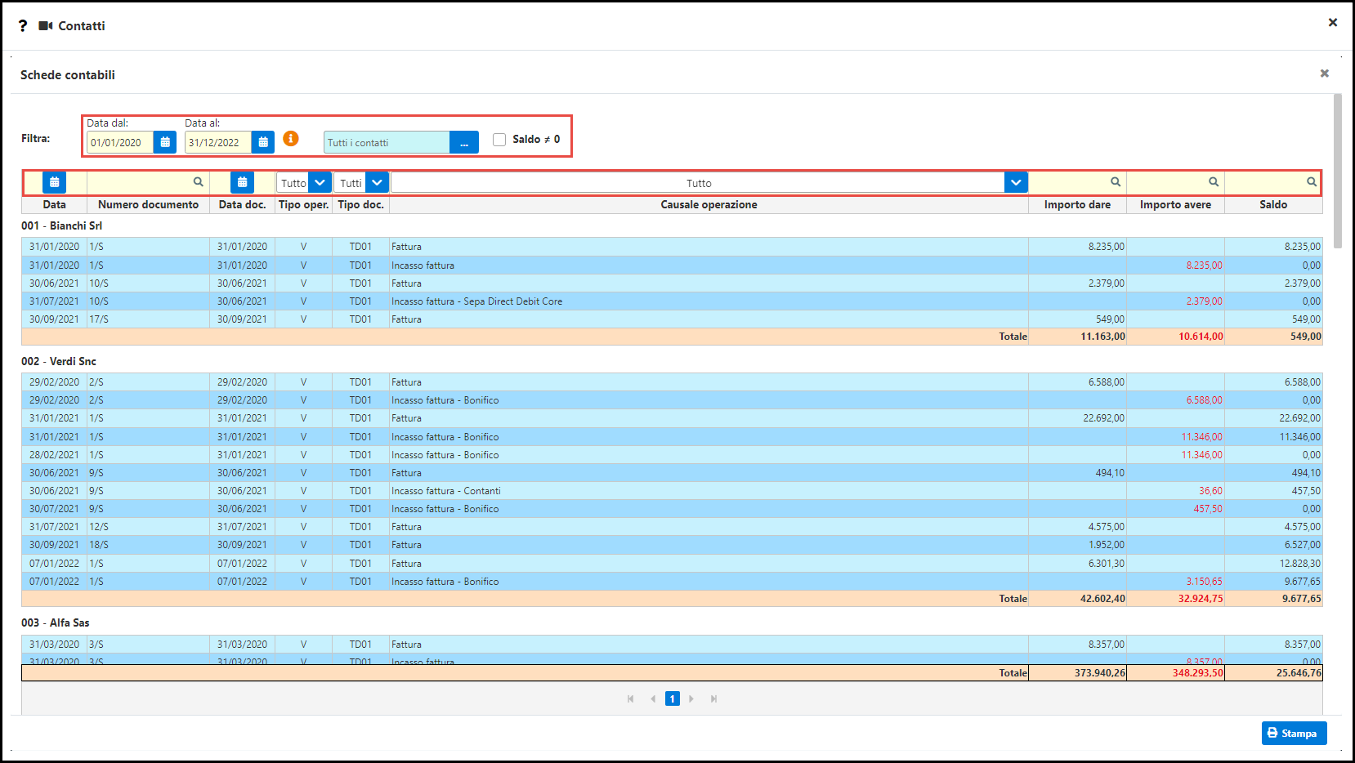Click the Saldo filter input
The width and height of the screenshot is (1355, 763).
(x=1273, y=182)
